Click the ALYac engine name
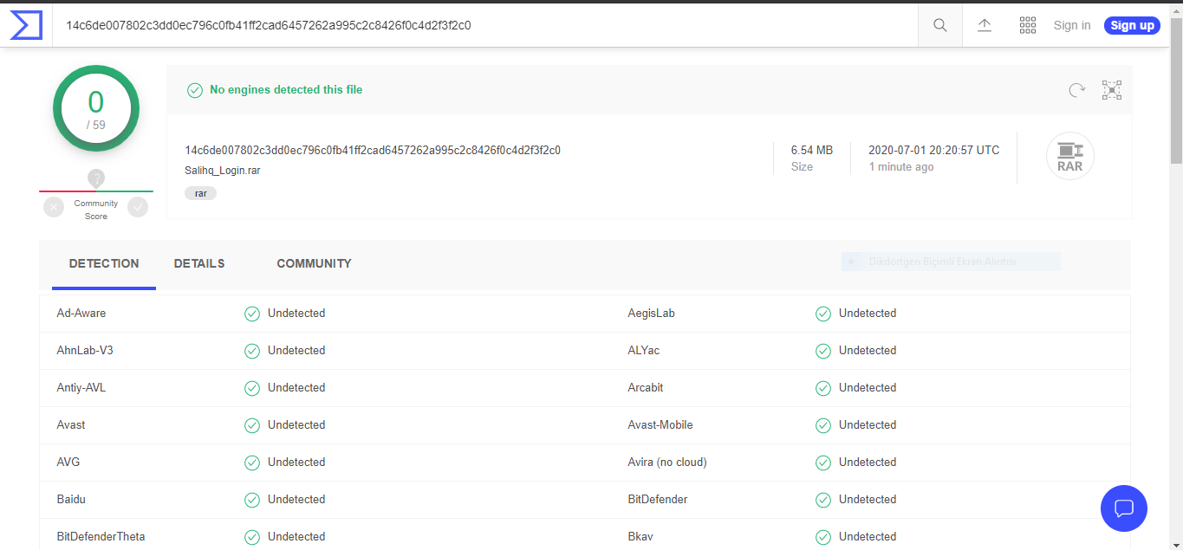Screen dimensions: 1183x550 [644, 350]
